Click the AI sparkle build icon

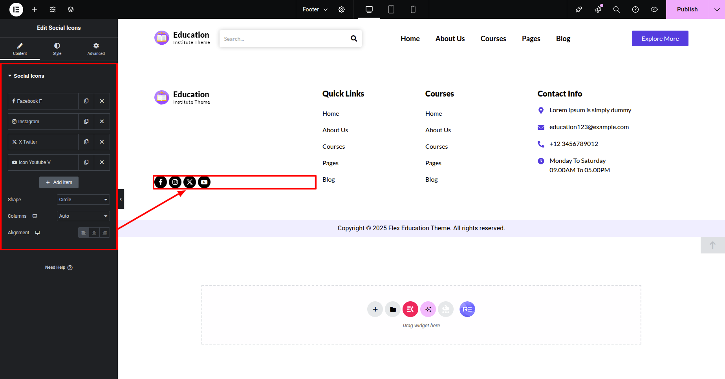point(428,309)
